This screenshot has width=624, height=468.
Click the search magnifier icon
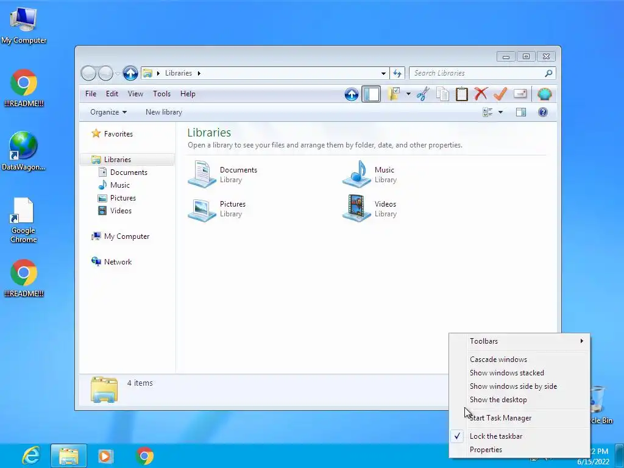pos(548,73)
